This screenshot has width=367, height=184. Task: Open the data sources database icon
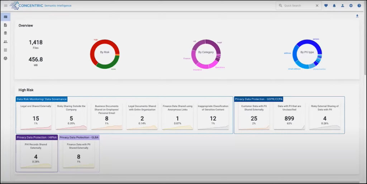click(5, 33)
